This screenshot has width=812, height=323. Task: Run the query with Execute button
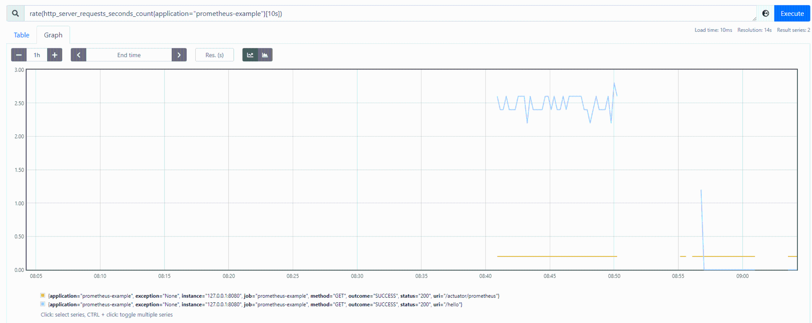click(x=792, y=13)
